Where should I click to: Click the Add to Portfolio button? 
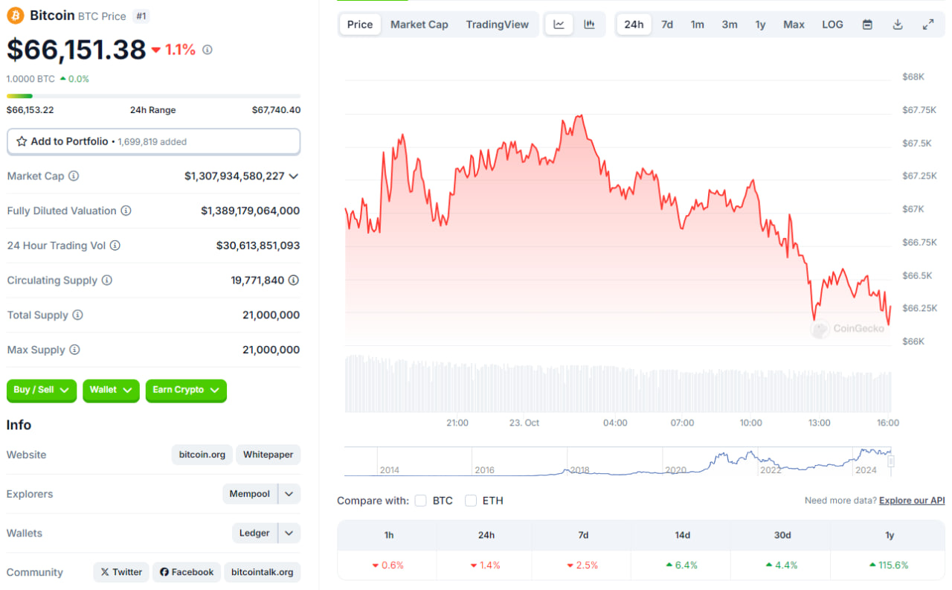click(154, 141)
